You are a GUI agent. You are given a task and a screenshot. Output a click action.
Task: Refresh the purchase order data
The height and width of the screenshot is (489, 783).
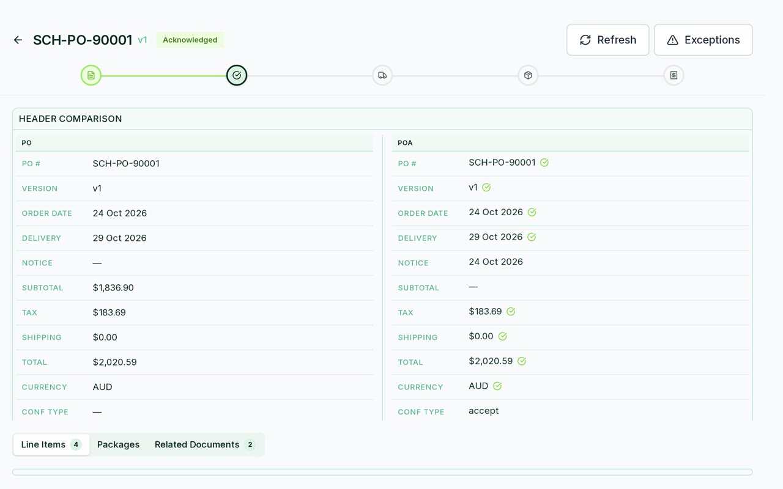(607, 40)
